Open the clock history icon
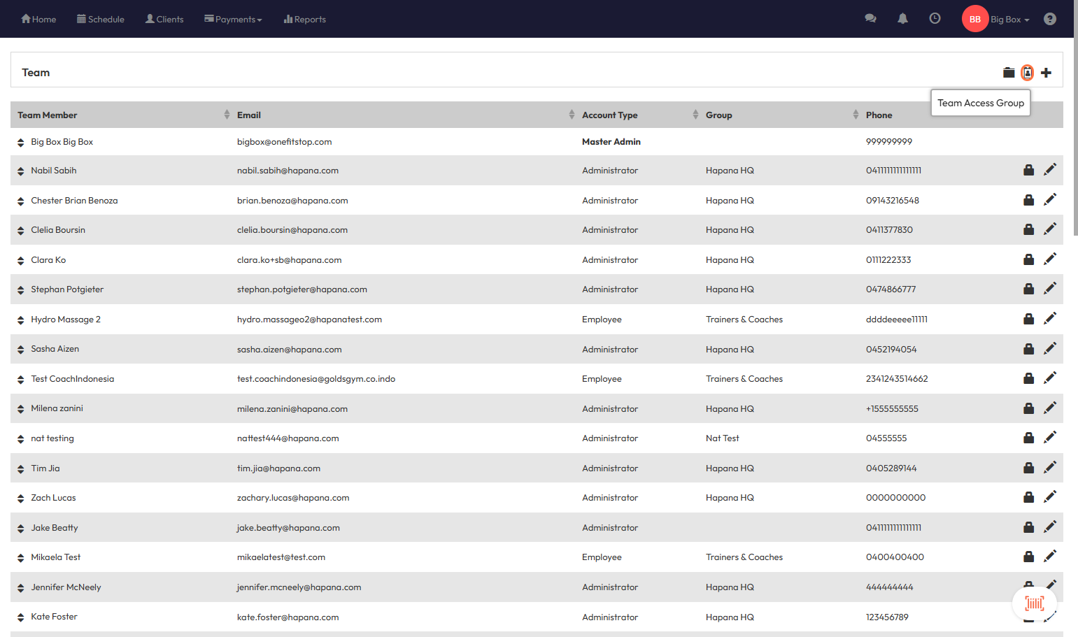The width and height of the screenshot is (1078, 637). click(x=935, y=19)
